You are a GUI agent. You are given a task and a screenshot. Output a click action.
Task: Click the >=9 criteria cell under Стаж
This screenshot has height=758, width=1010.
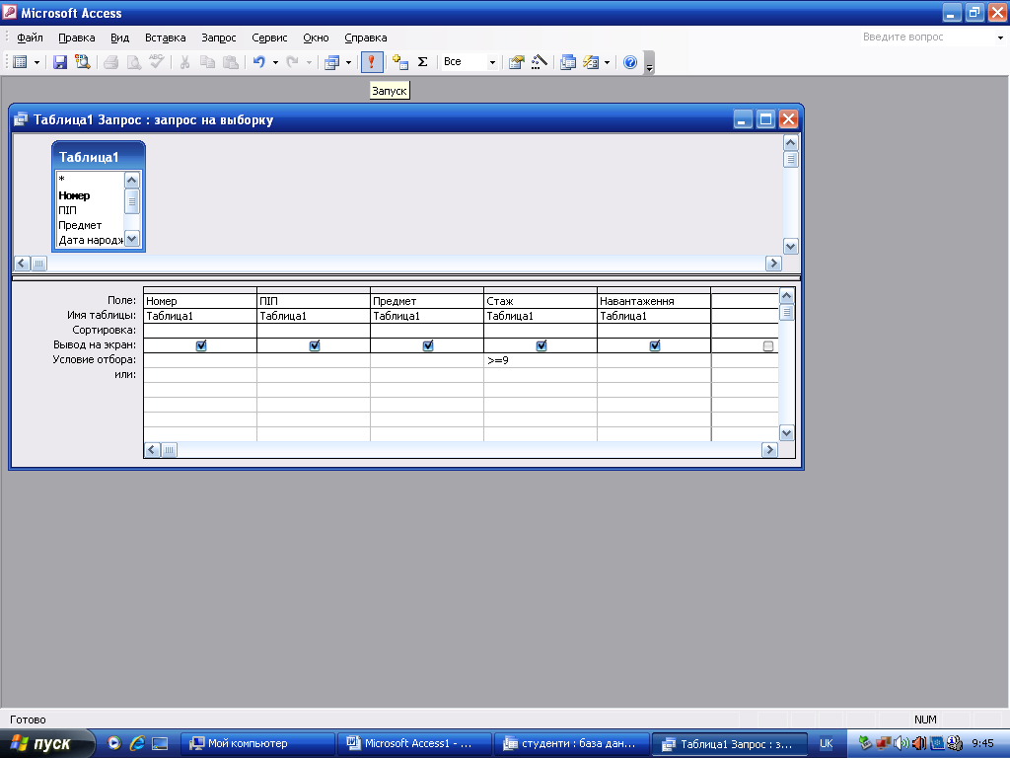pos(541,360)
